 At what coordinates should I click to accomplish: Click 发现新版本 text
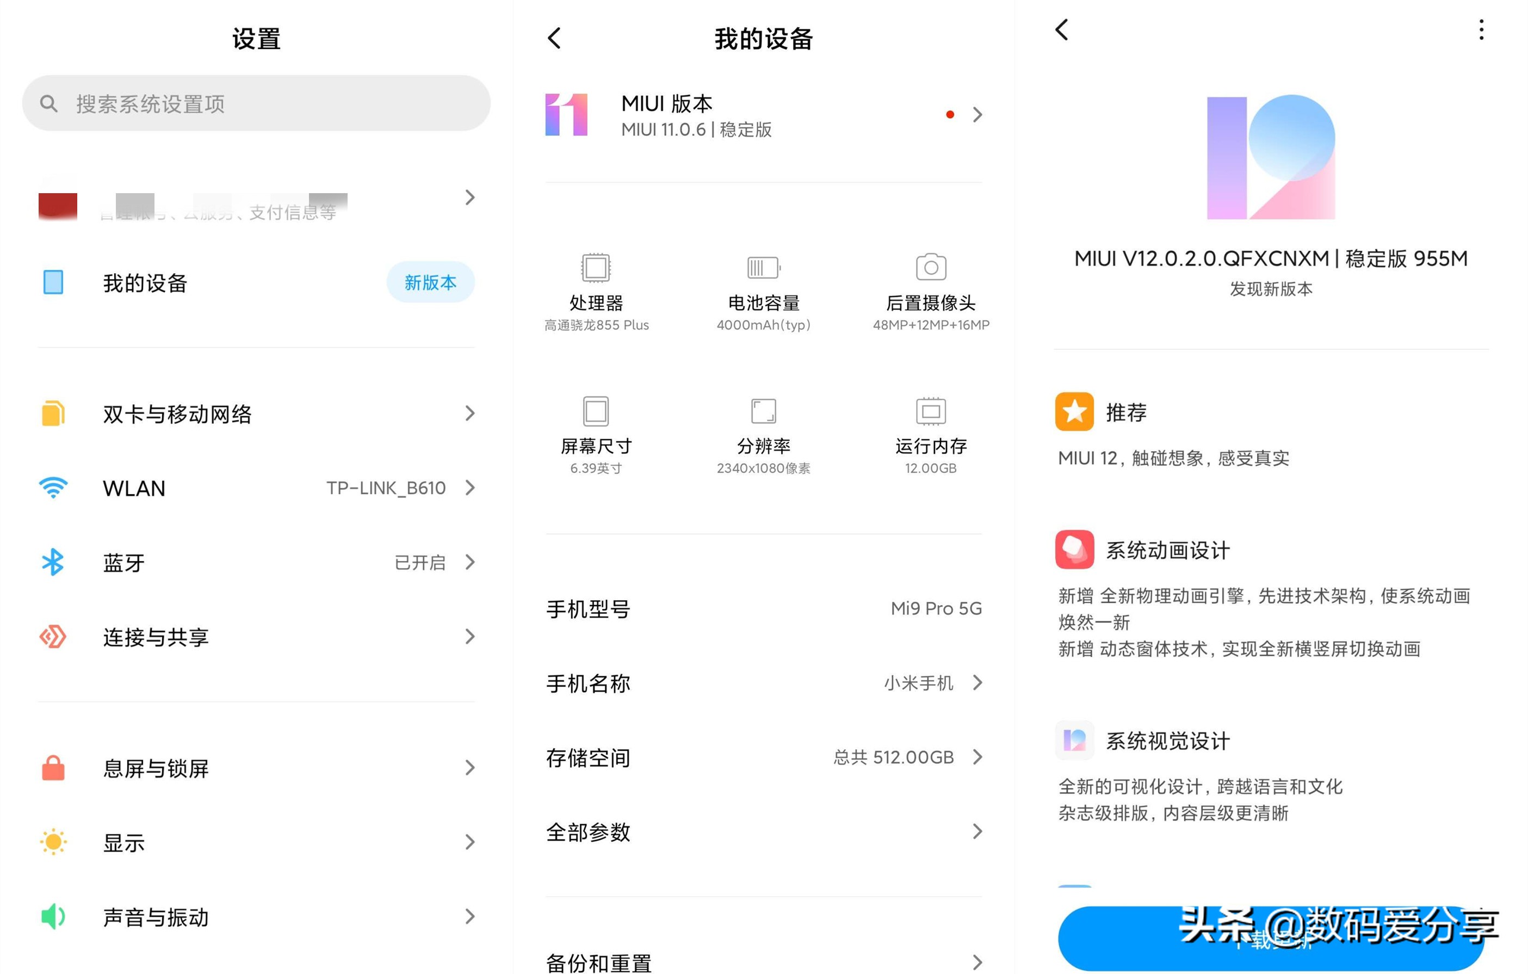click(x=1271, y=289)
